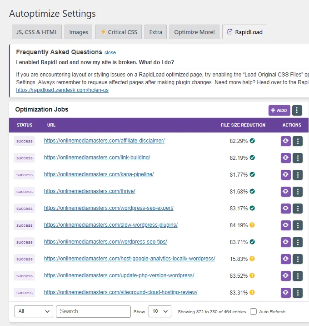The image size is (309, 326).
Task: Open the thrive URL
Action: [90, 191]
